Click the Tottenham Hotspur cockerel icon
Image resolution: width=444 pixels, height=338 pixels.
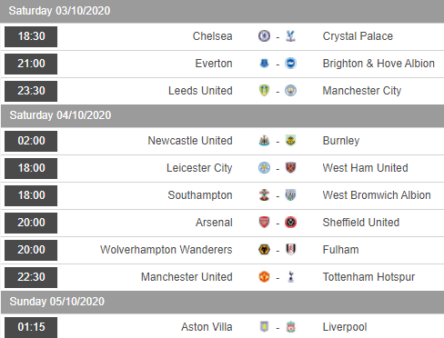pyautogui.click(x=290, y=277)
